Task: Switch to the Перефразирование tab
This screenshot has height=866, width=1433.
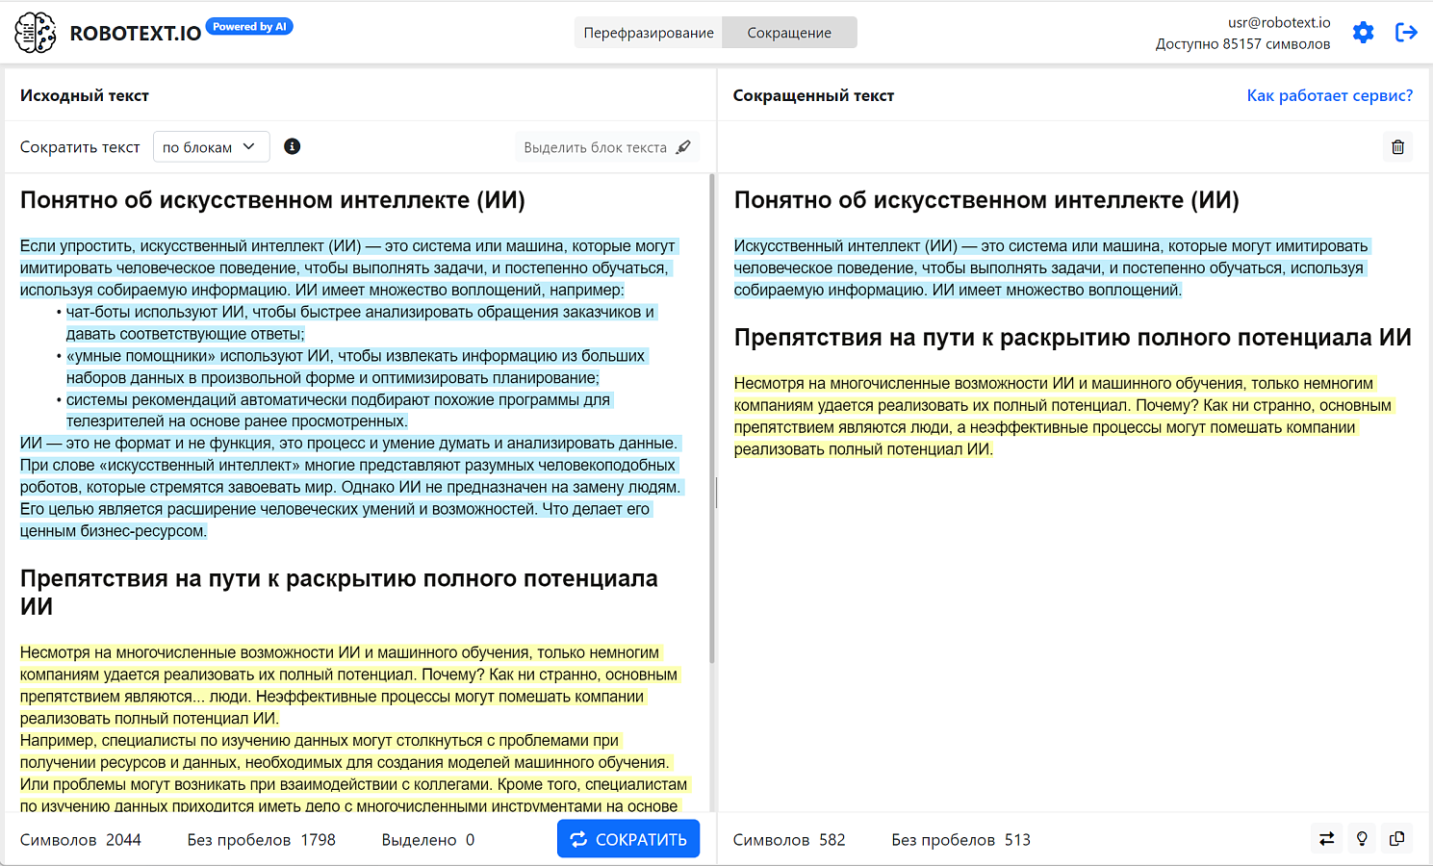Action: point(649,33)
